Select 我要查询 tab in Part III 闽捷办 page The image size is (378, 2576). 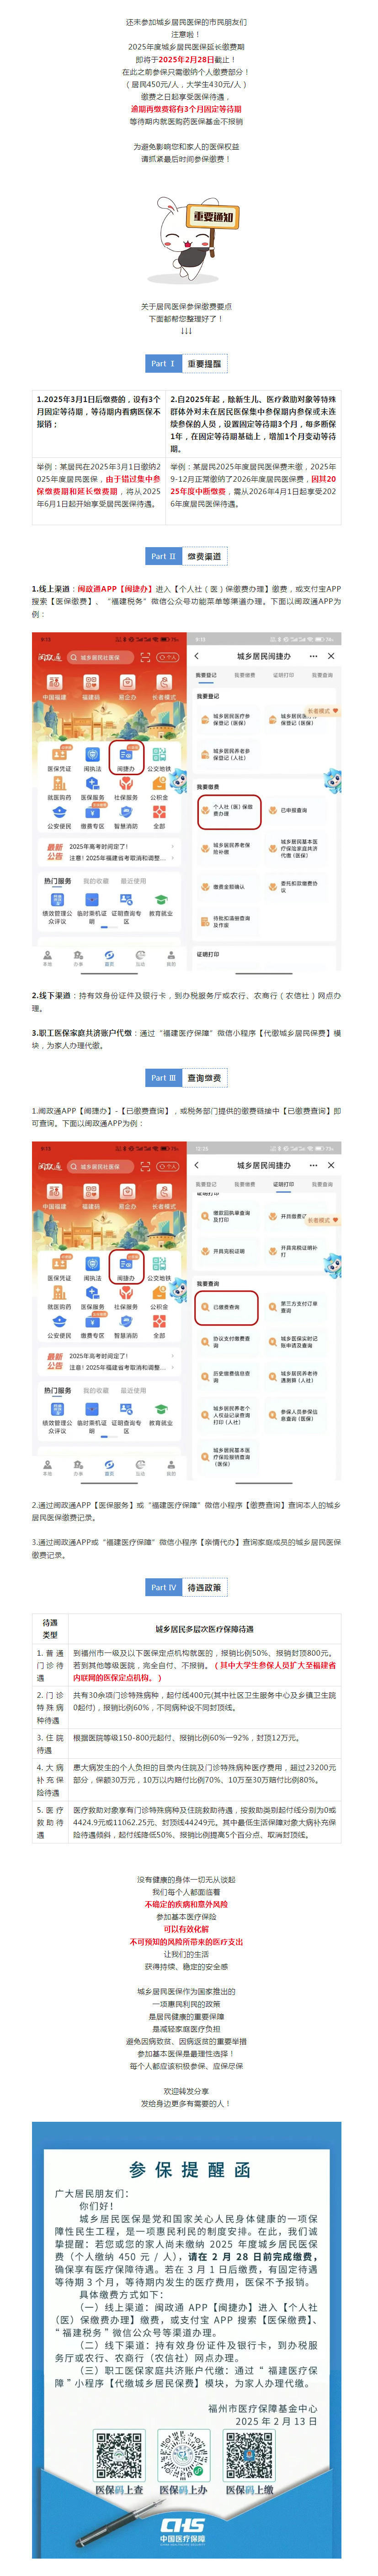pyautogui.click(x=322, y=1184)
